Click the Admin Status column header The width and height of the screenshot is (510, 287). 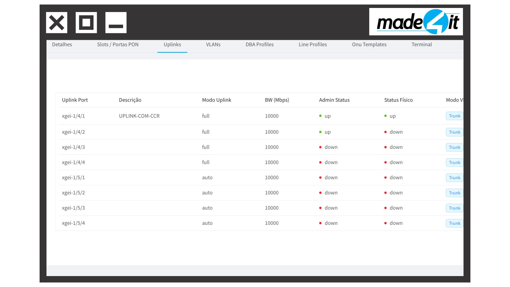coord(334,100)
